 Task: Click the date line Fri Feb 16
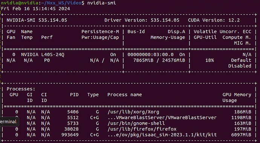click(35, 9)
